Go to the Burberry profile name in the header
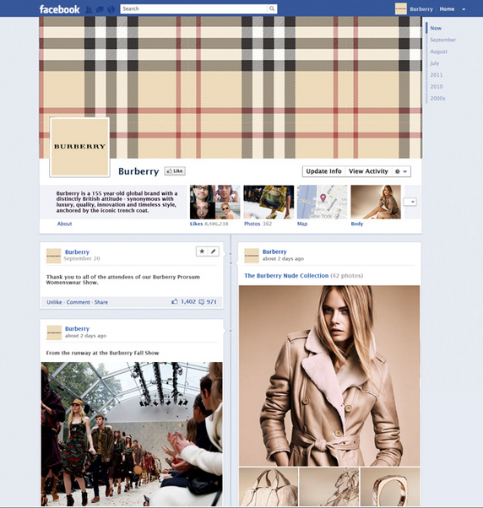Viewport: 483px width, 508px height. (421, 9)
